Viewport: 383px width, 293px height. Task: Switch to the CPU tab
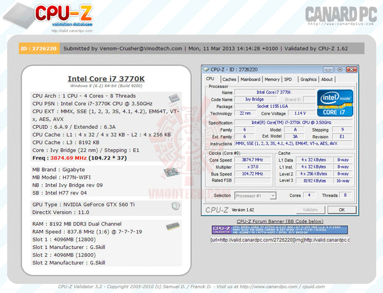click(x=210, y=79)
